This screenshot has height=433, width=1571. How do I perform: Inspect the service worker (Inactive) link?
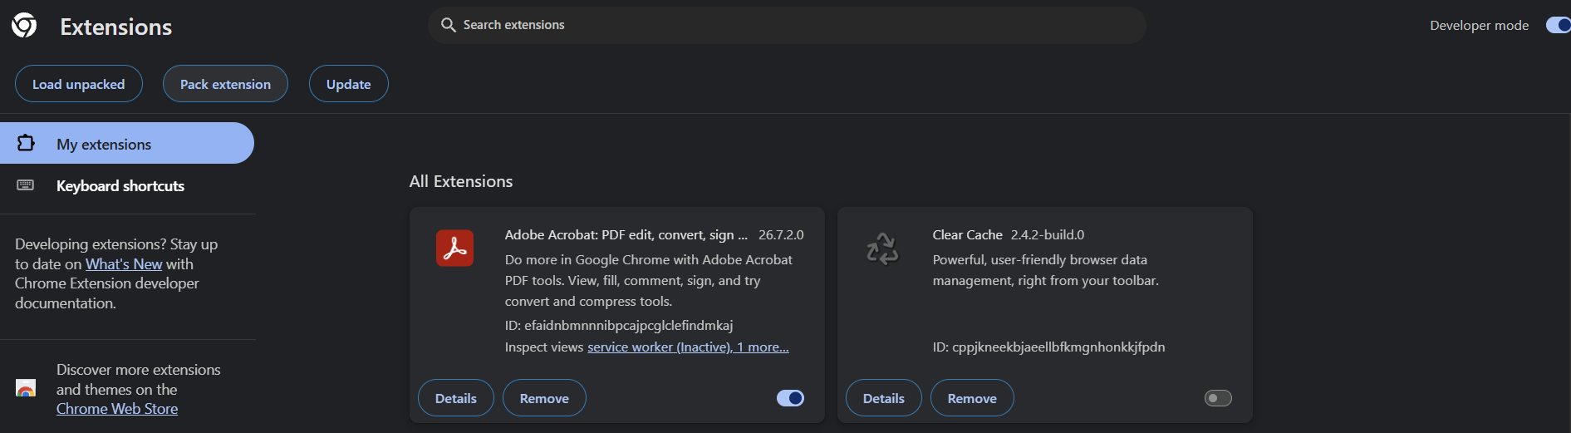click(x=659, y=347)
